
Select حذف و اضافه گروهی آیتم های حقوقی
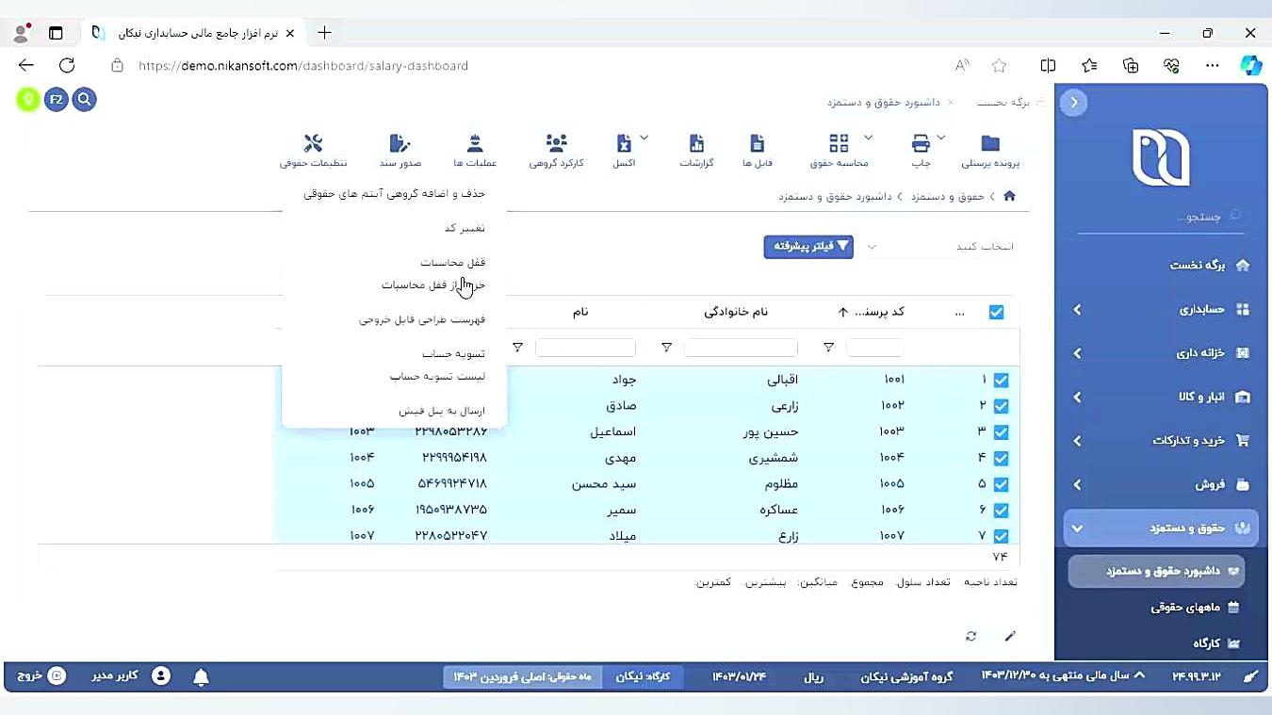click(394, 193)
